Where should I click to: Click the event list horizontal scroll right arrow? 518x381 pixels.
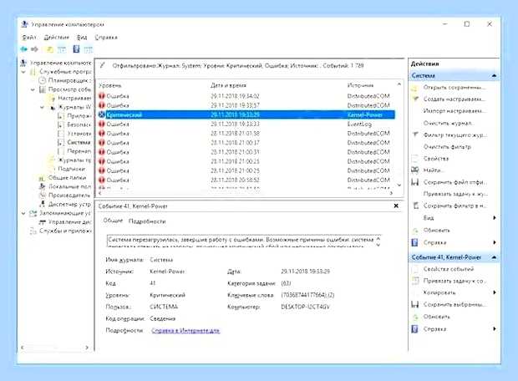click(392, 193)
